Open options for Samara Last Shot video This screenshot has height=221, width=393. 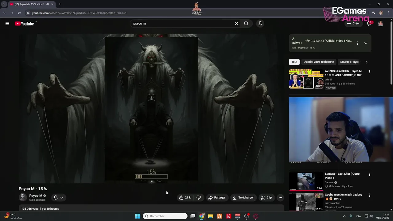coord(370,174)
